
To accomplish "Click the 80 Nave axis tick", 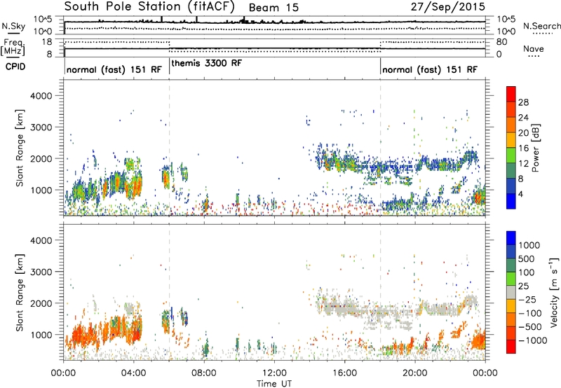I will 501,42.
